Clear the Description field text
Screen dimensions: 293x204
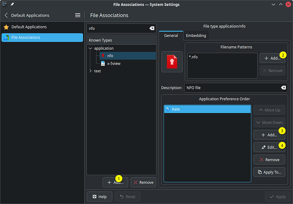[x=283, y=88]
